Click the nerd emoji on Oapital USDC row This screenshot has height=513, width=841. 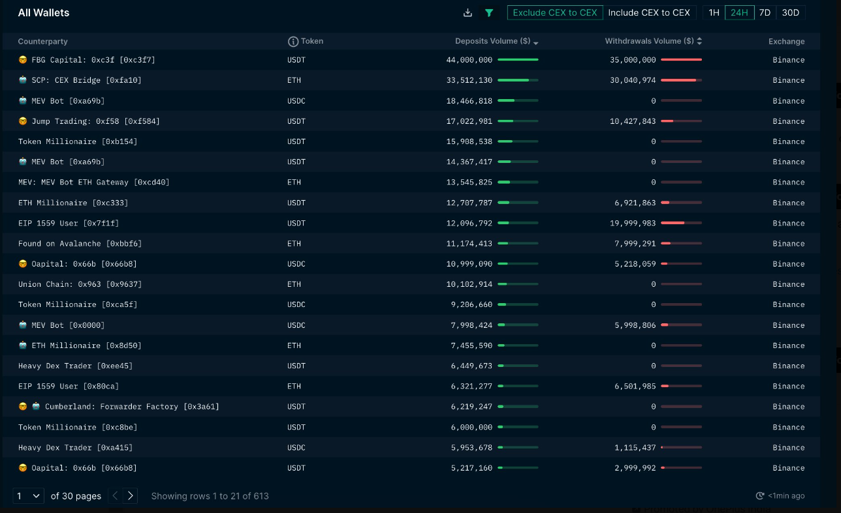[x=23, y=264]
